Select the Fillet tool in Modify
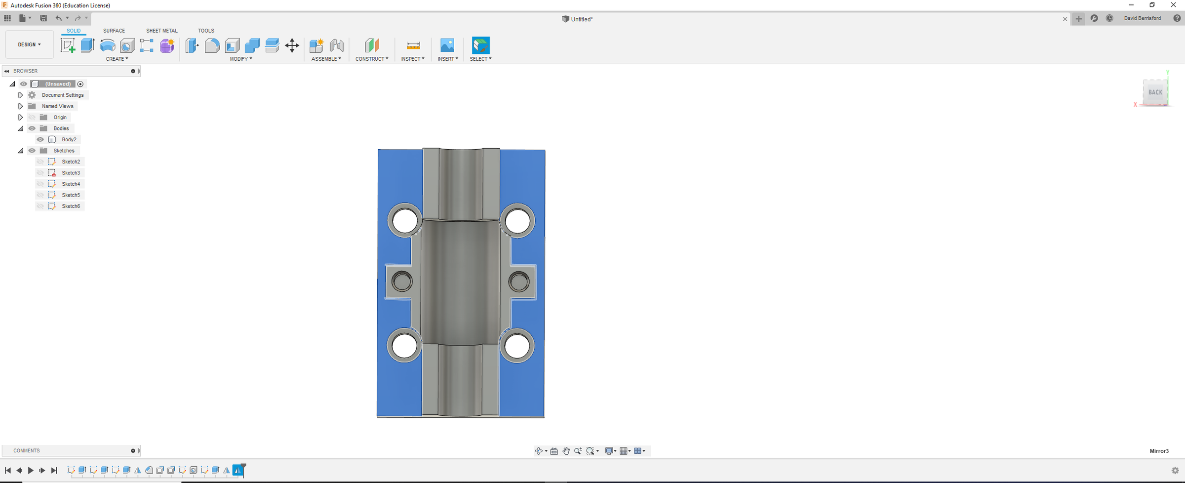Viewport: 1185px width, 483px height. tap(212, 45)
